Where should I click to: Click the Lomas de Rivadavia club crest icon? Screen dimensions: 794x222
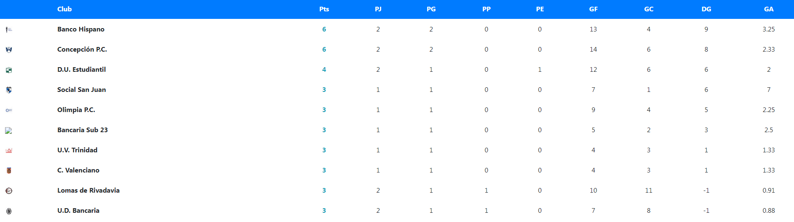pos(9,191)
